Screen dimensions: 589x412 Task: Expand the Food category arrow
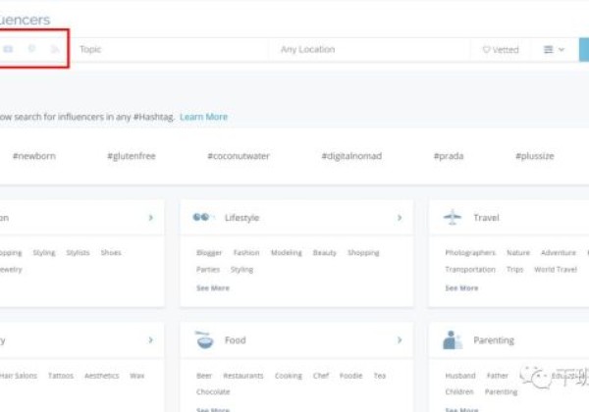400,340
